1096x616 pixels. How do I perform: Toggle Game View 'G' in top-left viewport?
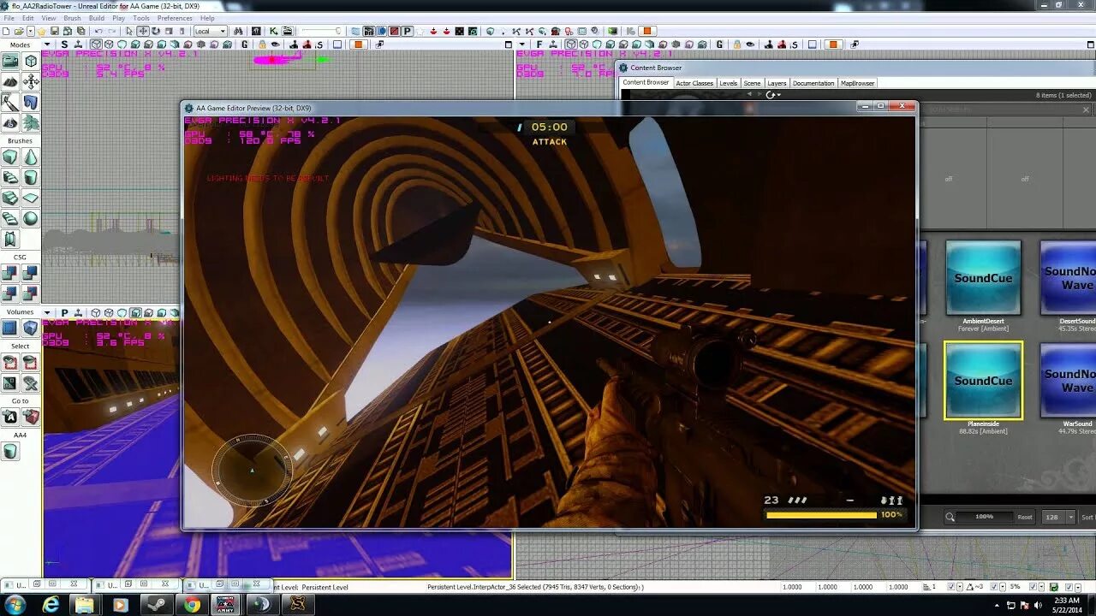(245, 44)
